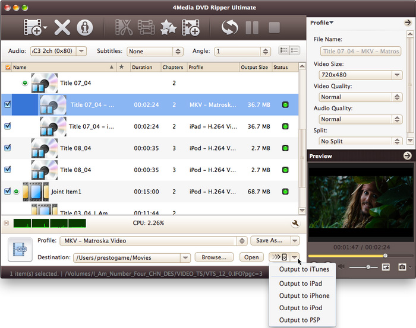This screenshot has height=328, width=416.
Task: Uncheck the Joint Item1 checkbox
Action: [8, 192]
